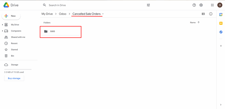The image size is (225, 109).
Task: Open the Settings gear icon
Action: pyautogui.click(x=201, y=5)
